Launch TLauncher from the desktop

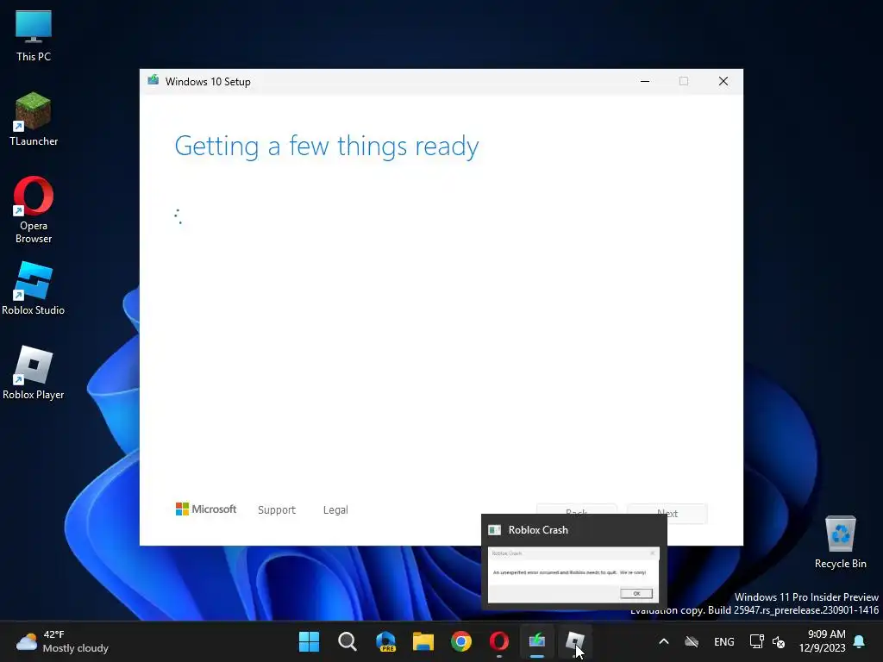click(34, 119)
